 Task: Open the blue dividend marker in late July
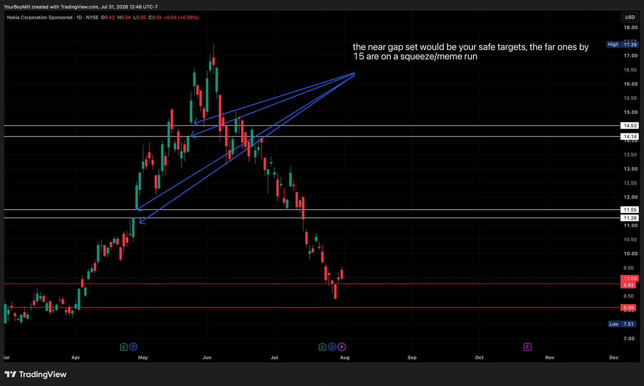pyautogui.click(x=332, y=347)
